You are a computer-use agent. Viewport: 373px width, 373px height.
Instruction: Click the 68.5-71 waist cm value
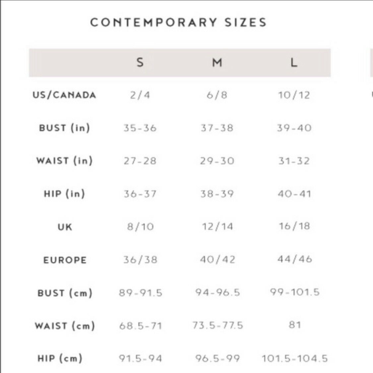tap(141, 326)
